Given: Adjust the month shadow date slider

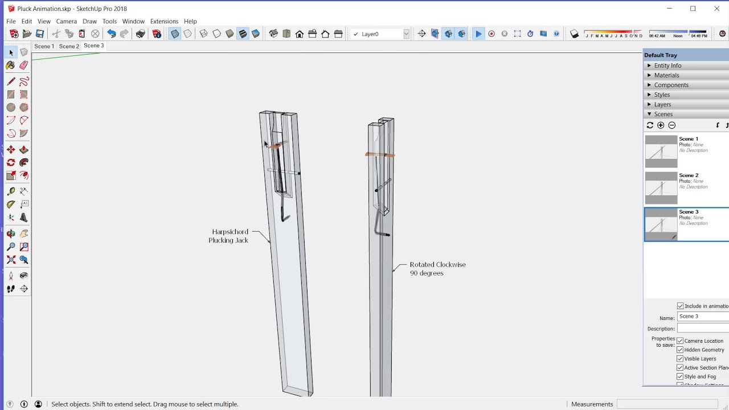Looking at the screenshot, I should point(614,34).
